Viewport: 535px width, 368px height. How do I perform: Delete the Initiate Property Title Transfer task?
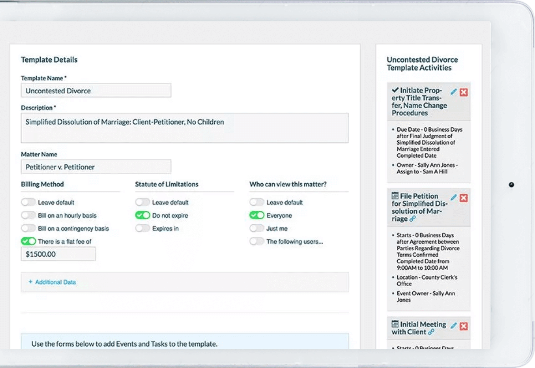pos(464,92)
